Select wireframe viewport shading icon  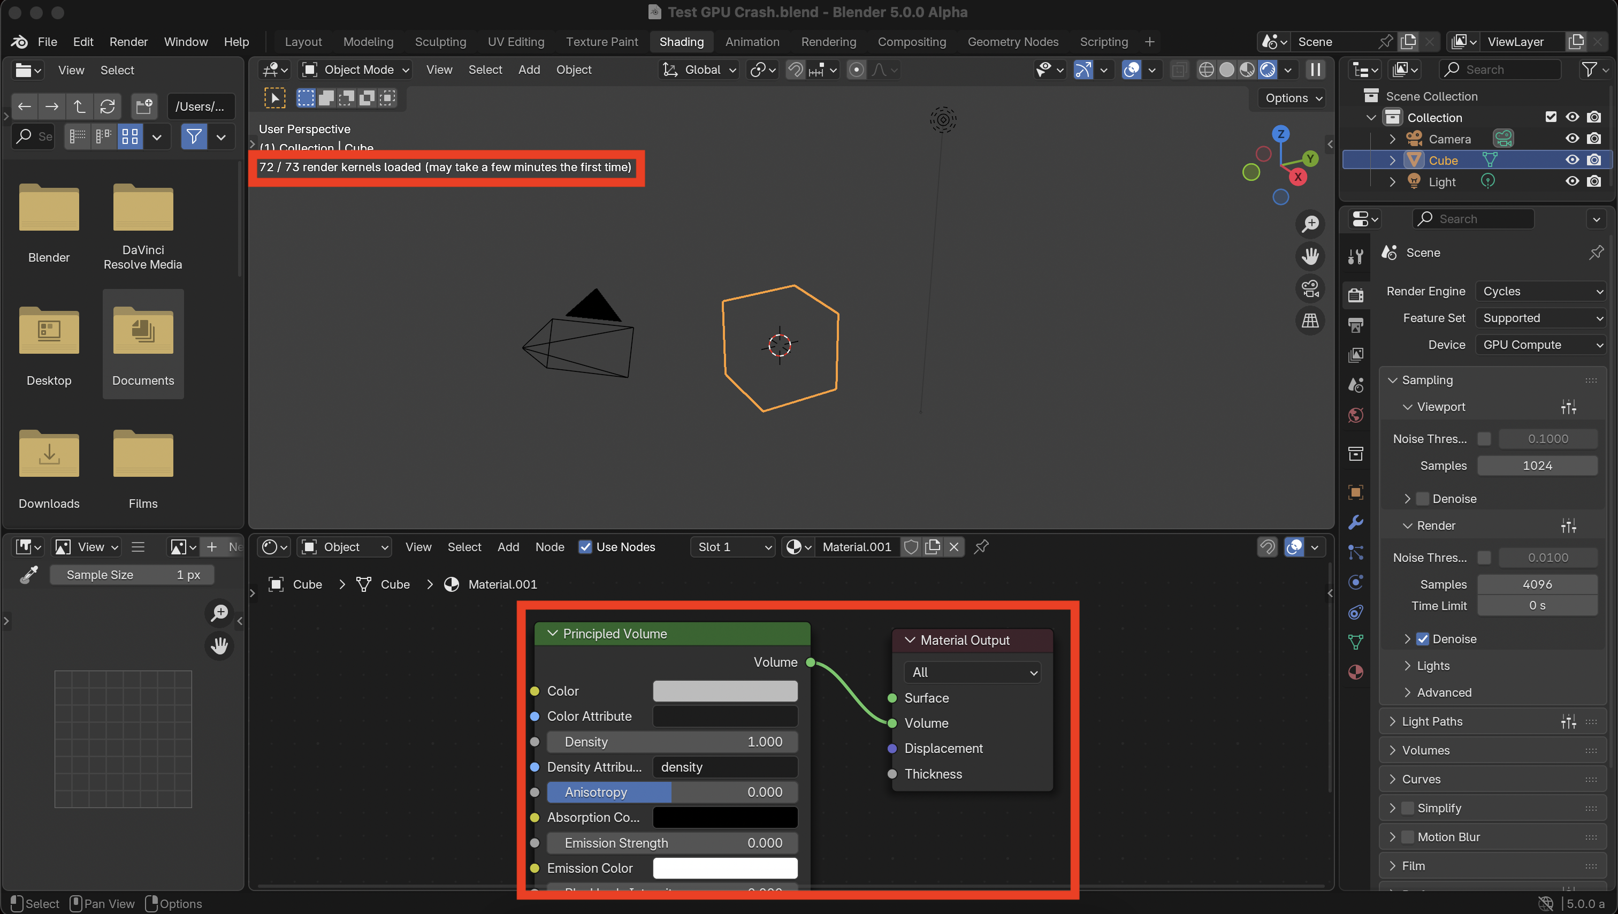(x=1206, y=70)
